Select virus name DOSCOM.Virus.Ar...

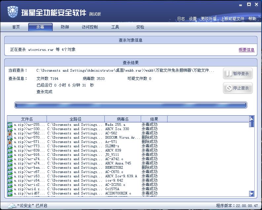point(123,138)
